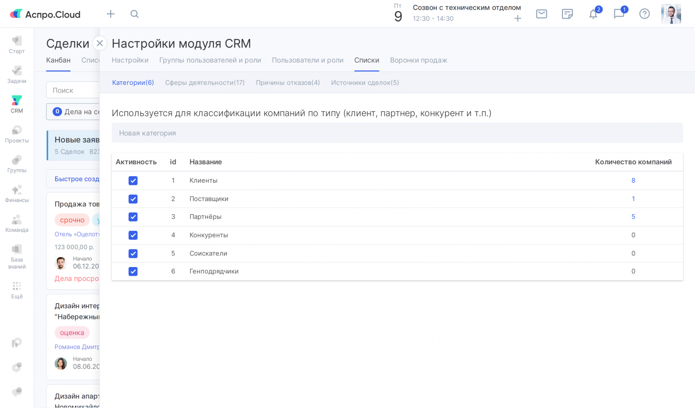Open notifications bell icon
This screenshot has width=695, height=408.
click(x=593, y=14)
